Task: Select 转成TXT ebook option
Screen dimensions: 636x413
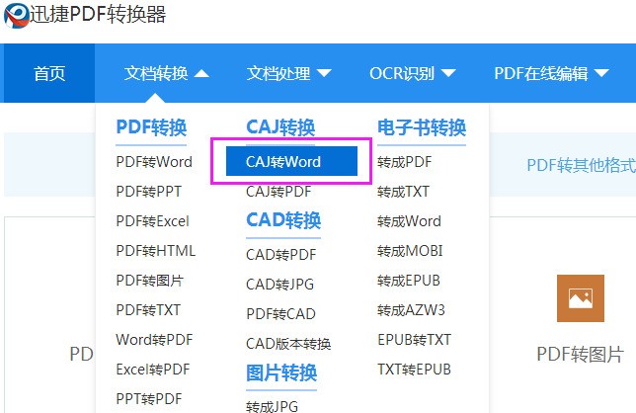Action: [403, 192]
